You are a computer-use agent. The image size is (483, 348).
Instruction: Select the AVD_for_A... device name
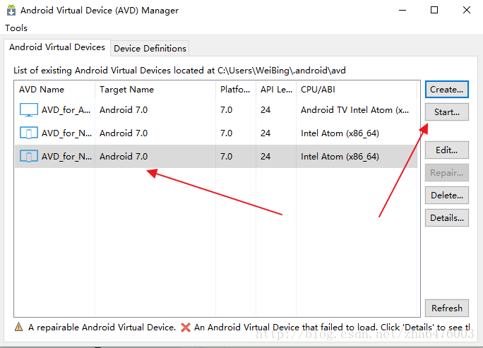pyautogui.click(x=66, y=110)
